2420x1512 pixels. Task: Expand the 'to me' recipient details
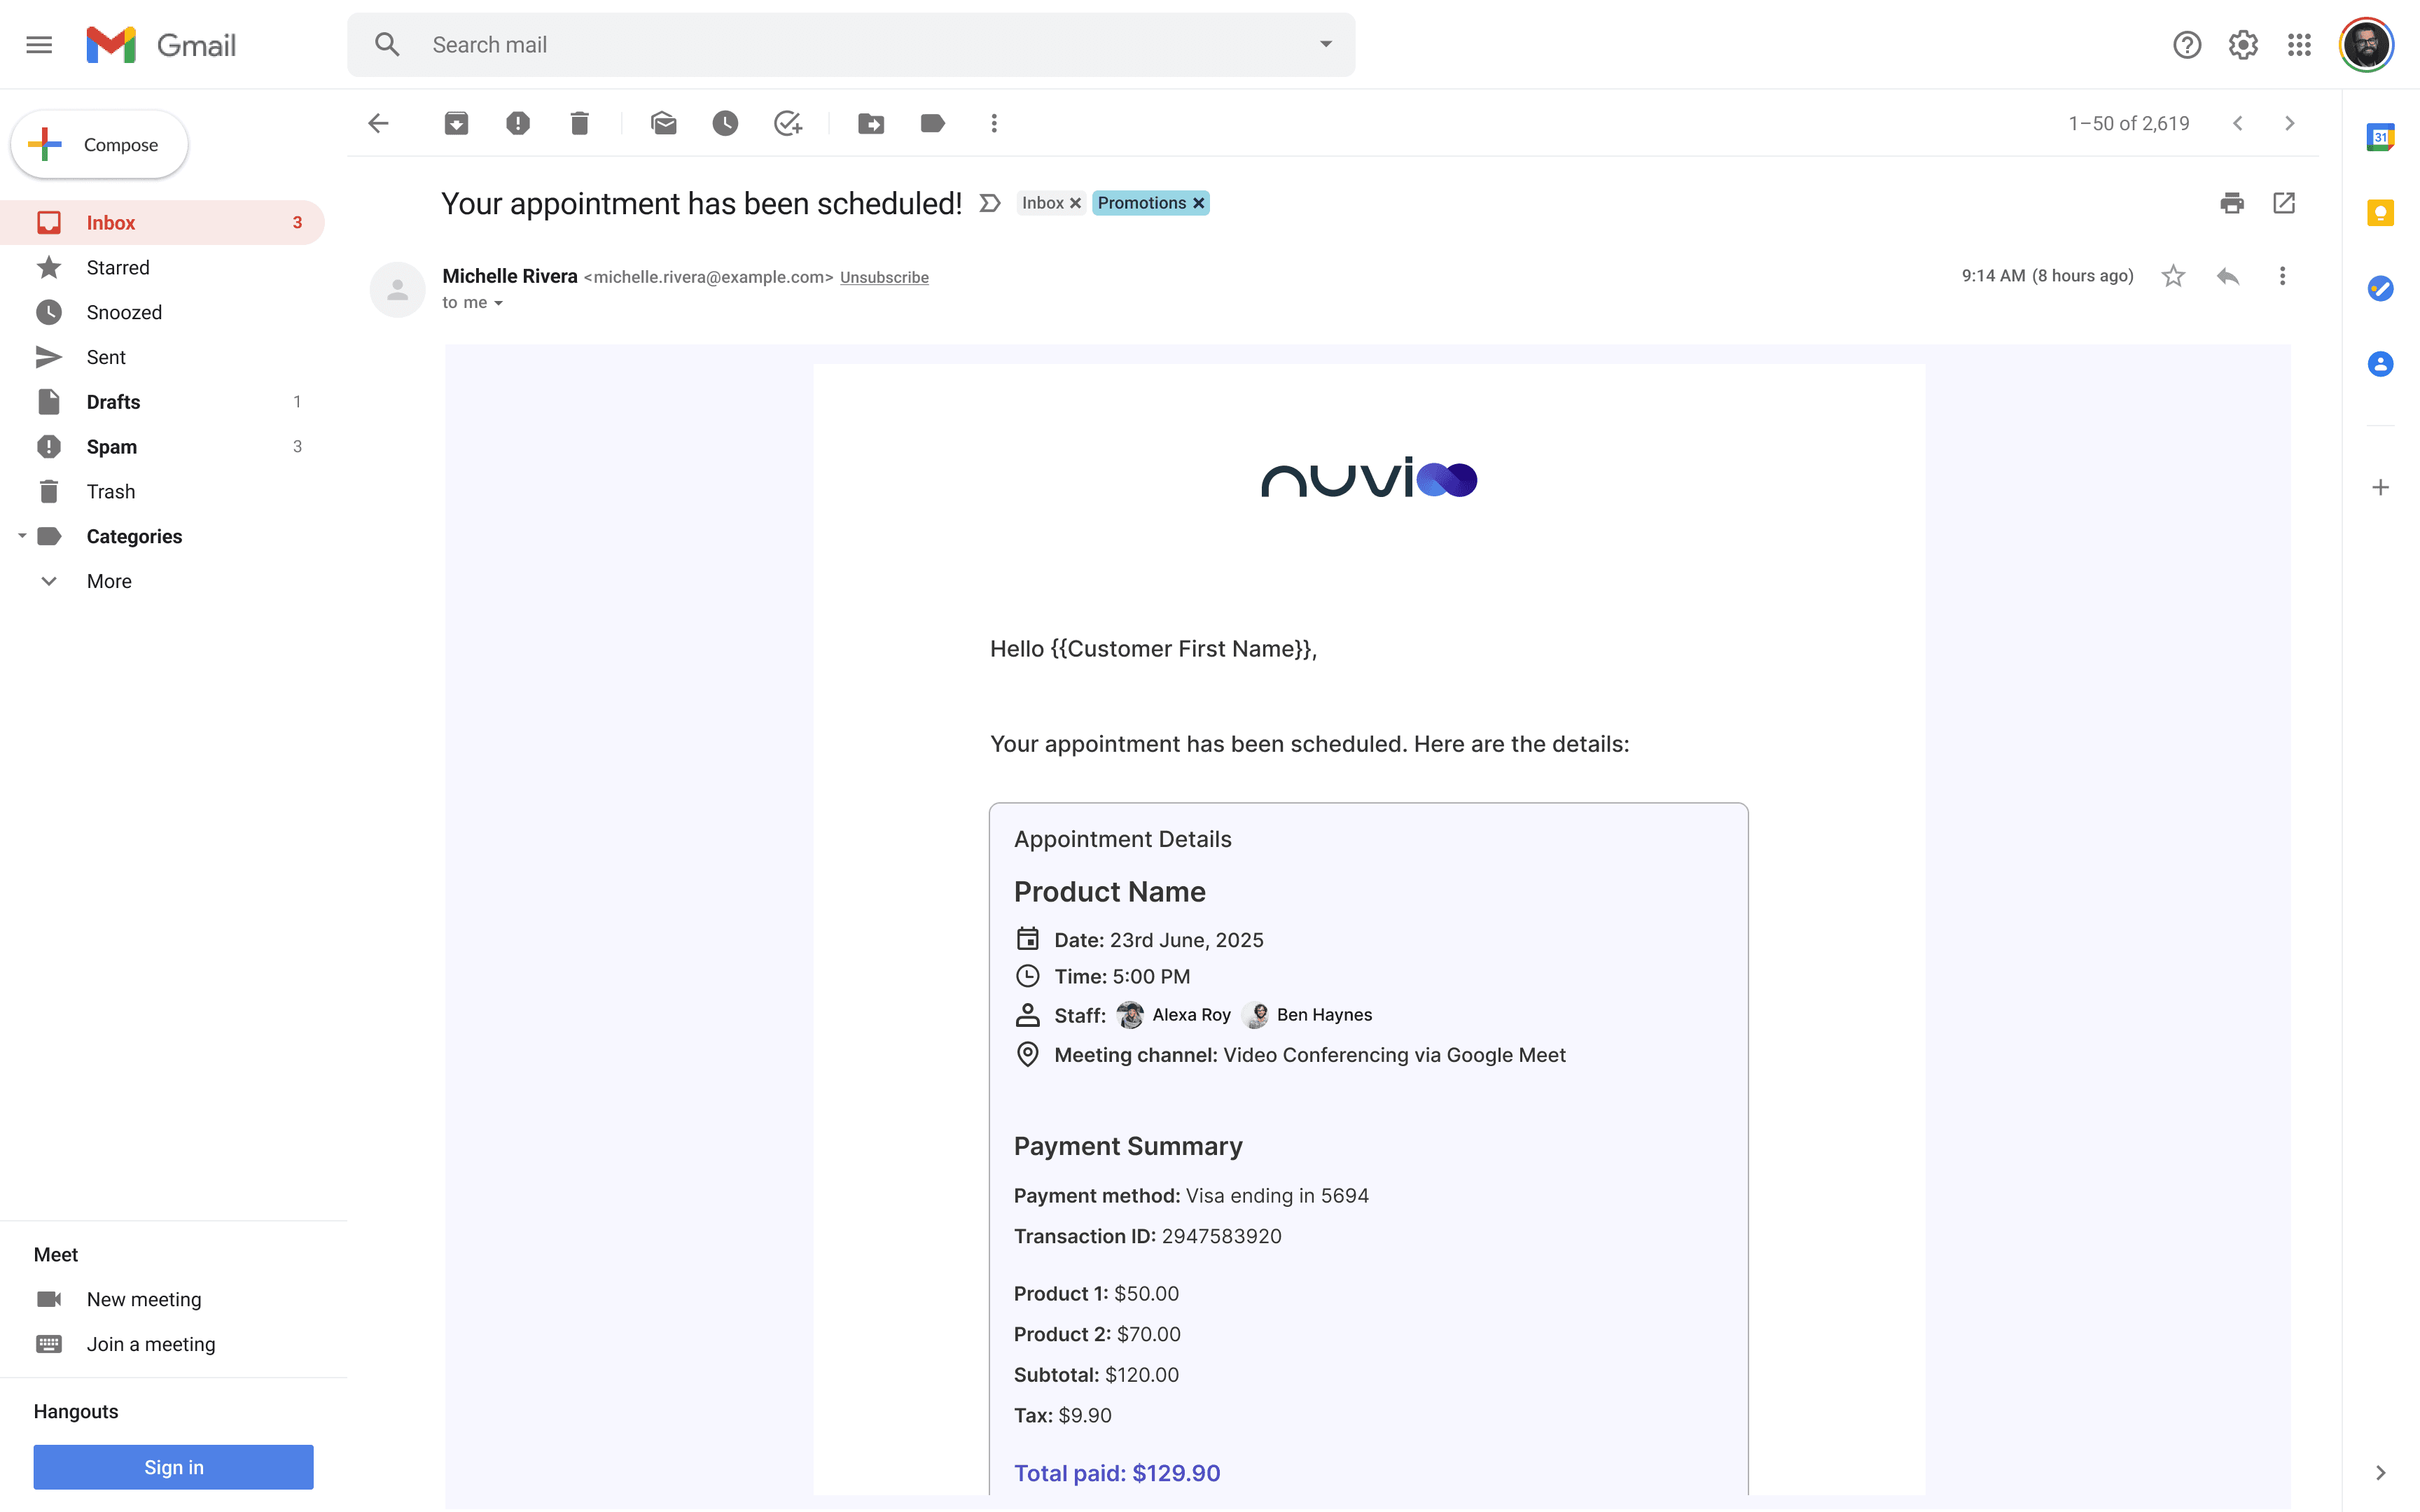[x=498, y=303]
